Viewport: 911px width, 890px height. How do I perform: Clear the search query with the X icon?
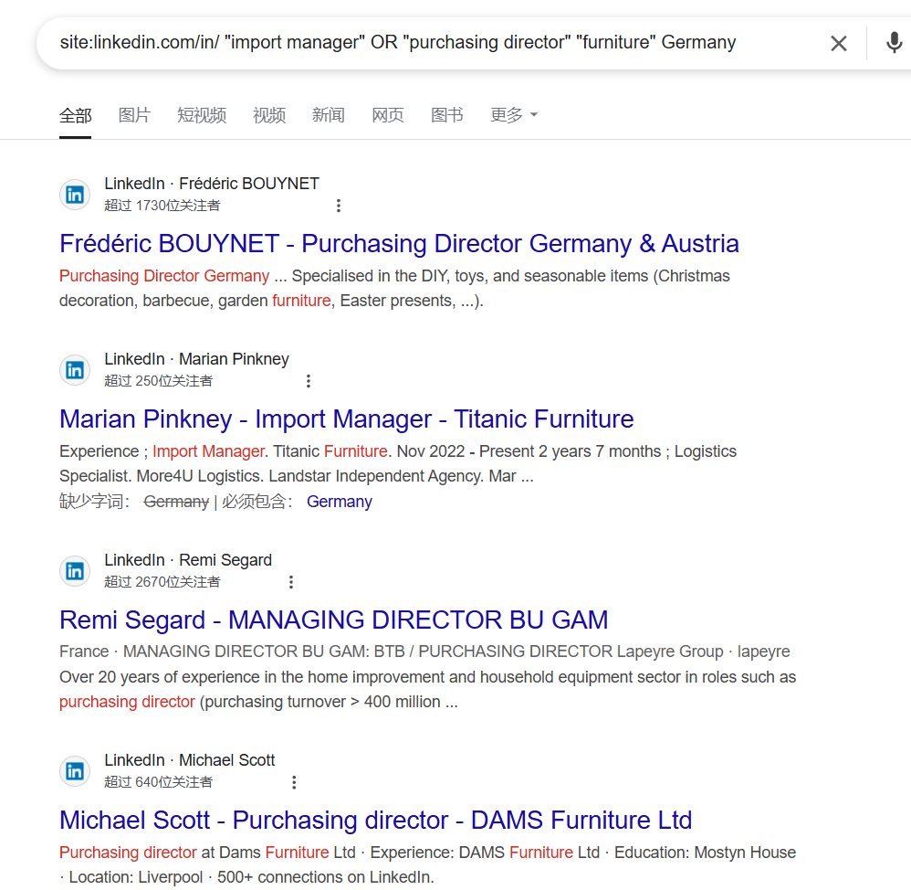tap(838, 43)
